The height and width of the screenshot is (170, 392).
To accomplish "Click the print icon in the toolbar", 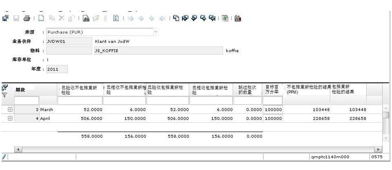I will coord(27,18).
